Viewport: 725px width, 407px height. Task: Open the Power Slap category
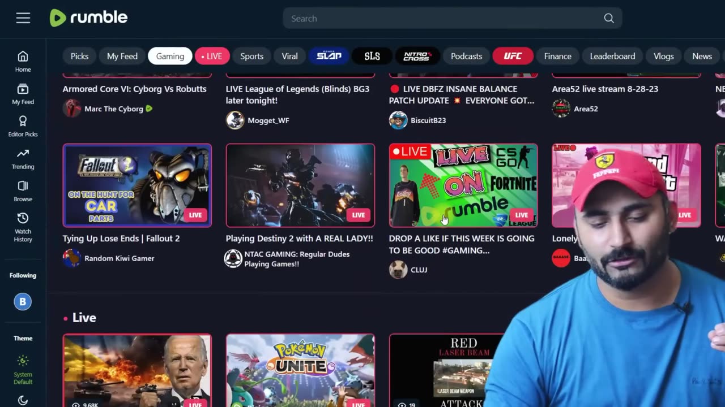pyautogui.click(x=329, y=56)
